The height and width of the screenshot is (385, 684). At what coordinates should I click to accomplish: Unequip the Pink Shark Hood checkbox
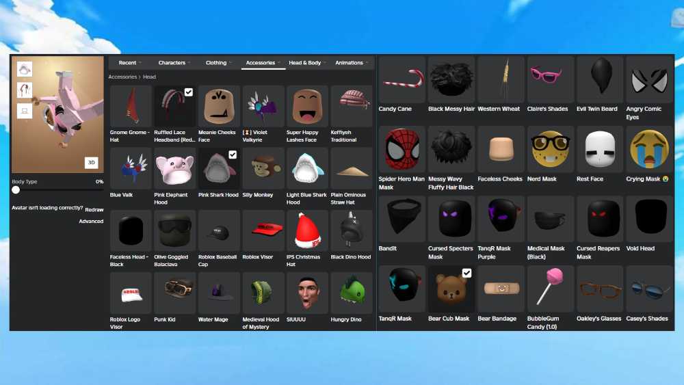[x=233, y=155]
